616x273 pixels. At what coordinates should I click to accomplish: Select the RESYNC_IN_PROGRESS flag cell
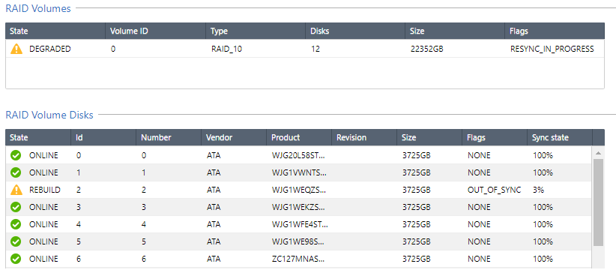[x=552, y=49]
